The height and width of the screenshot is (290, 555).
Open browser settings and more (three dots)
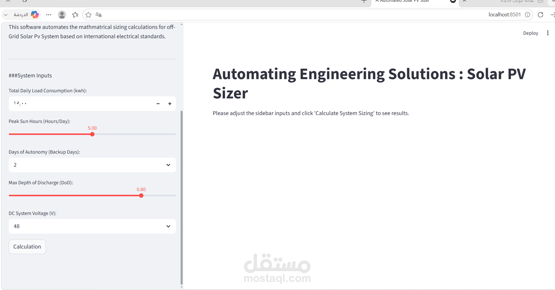49,15
